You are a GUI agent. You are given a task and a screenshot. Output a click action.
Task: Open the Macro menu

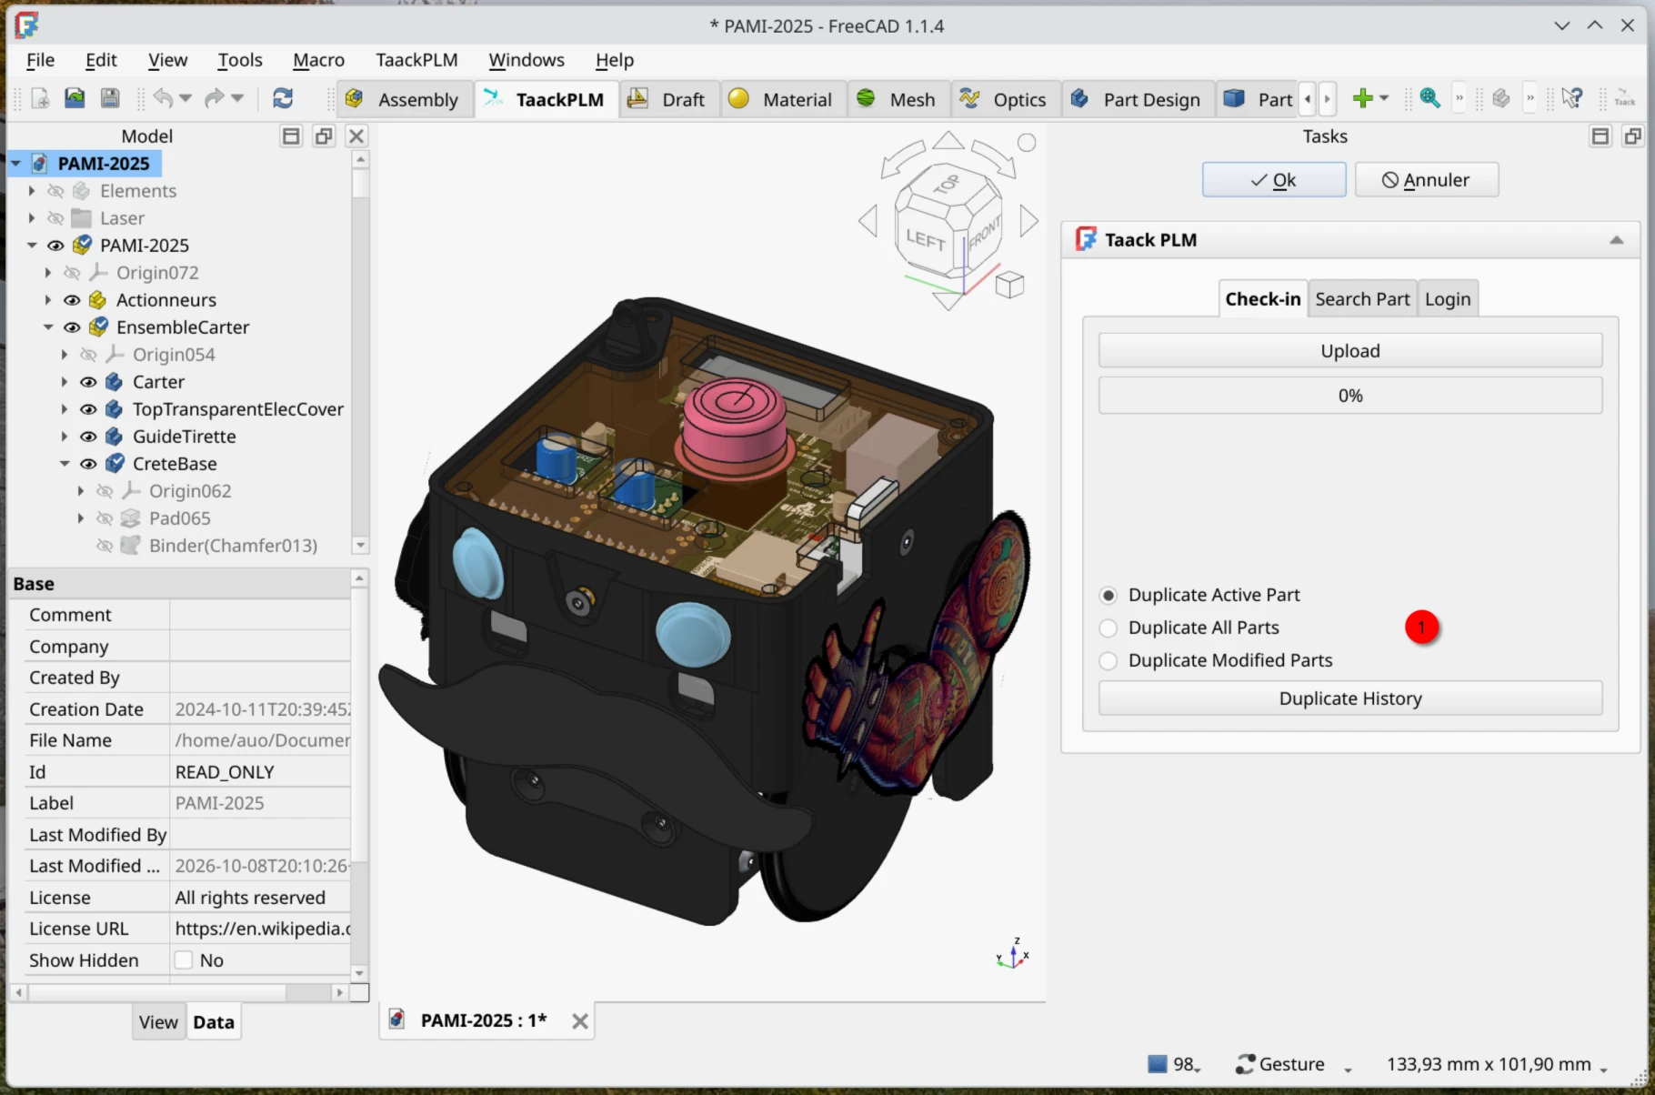[x=318, y=60]
